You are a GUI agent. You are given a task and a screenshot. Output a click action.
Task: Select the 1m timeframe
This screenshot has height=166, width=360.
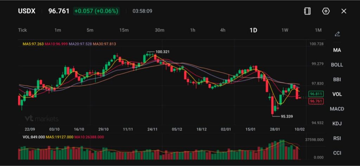coord(58,30)
